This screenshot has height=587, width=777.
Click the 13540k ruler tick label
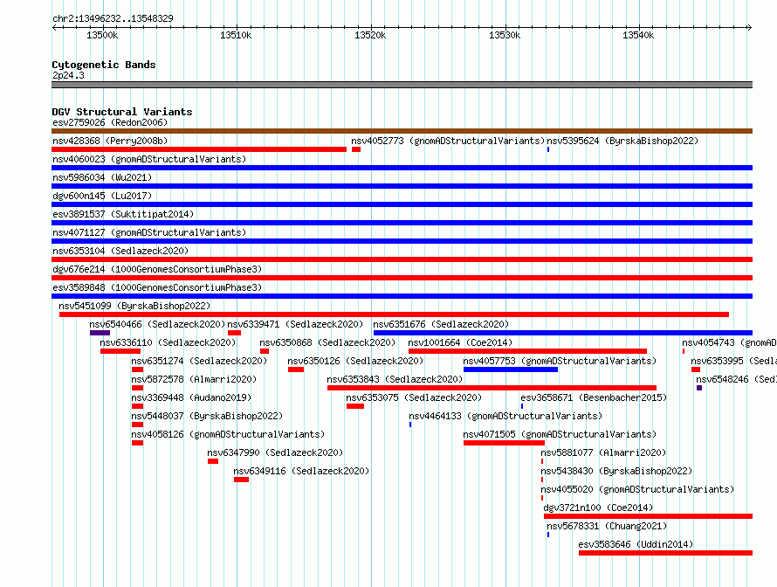tap(638, 35)
